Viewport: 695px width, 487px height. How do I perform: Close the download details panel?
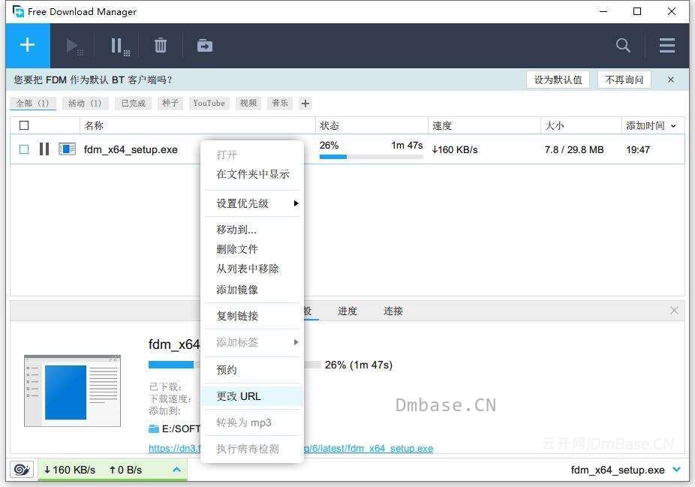(674, 311)
